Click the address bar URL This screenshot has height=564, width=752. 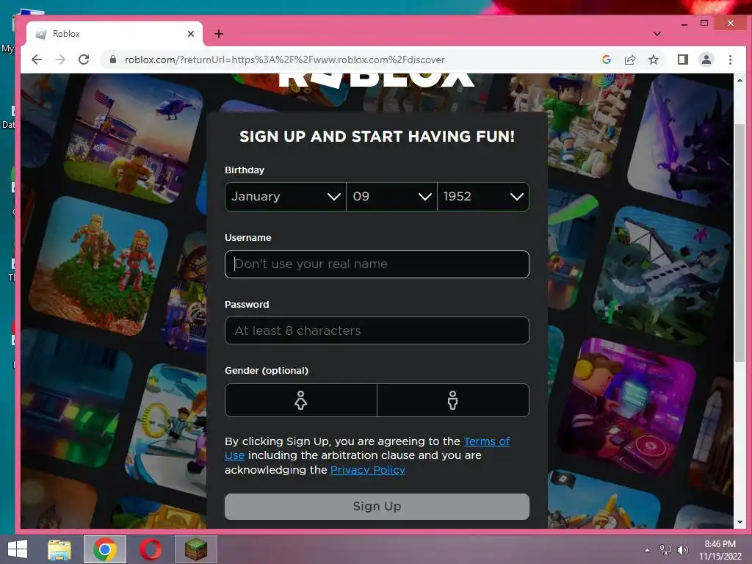284,59
